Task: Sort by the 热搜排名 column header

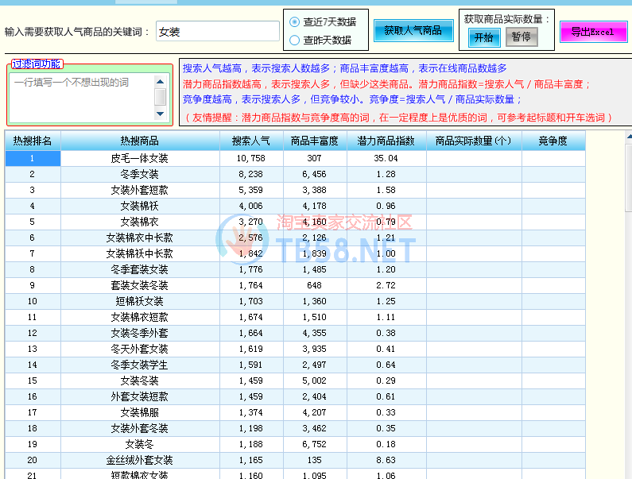Action: [x=33, y=141]
